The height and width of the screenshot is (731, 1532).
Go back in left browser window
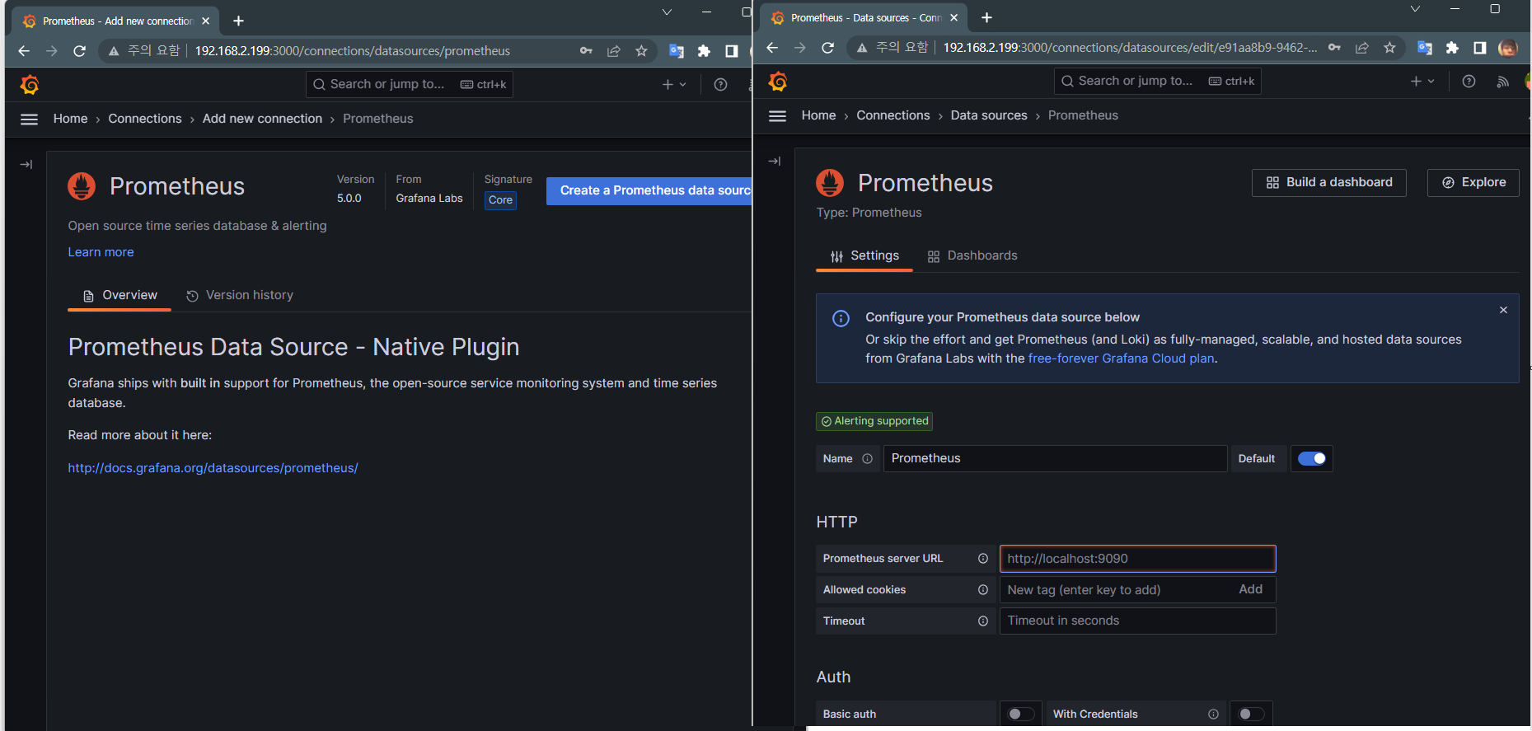point(24,51)
